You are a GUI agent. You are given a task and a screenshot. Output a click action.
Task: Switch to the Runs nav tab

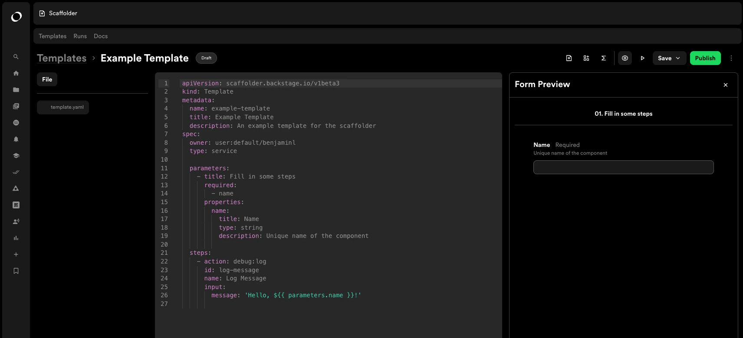[80, 36]
